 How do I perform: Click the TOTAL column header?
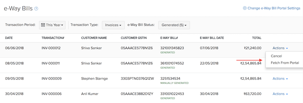(257, 38)
